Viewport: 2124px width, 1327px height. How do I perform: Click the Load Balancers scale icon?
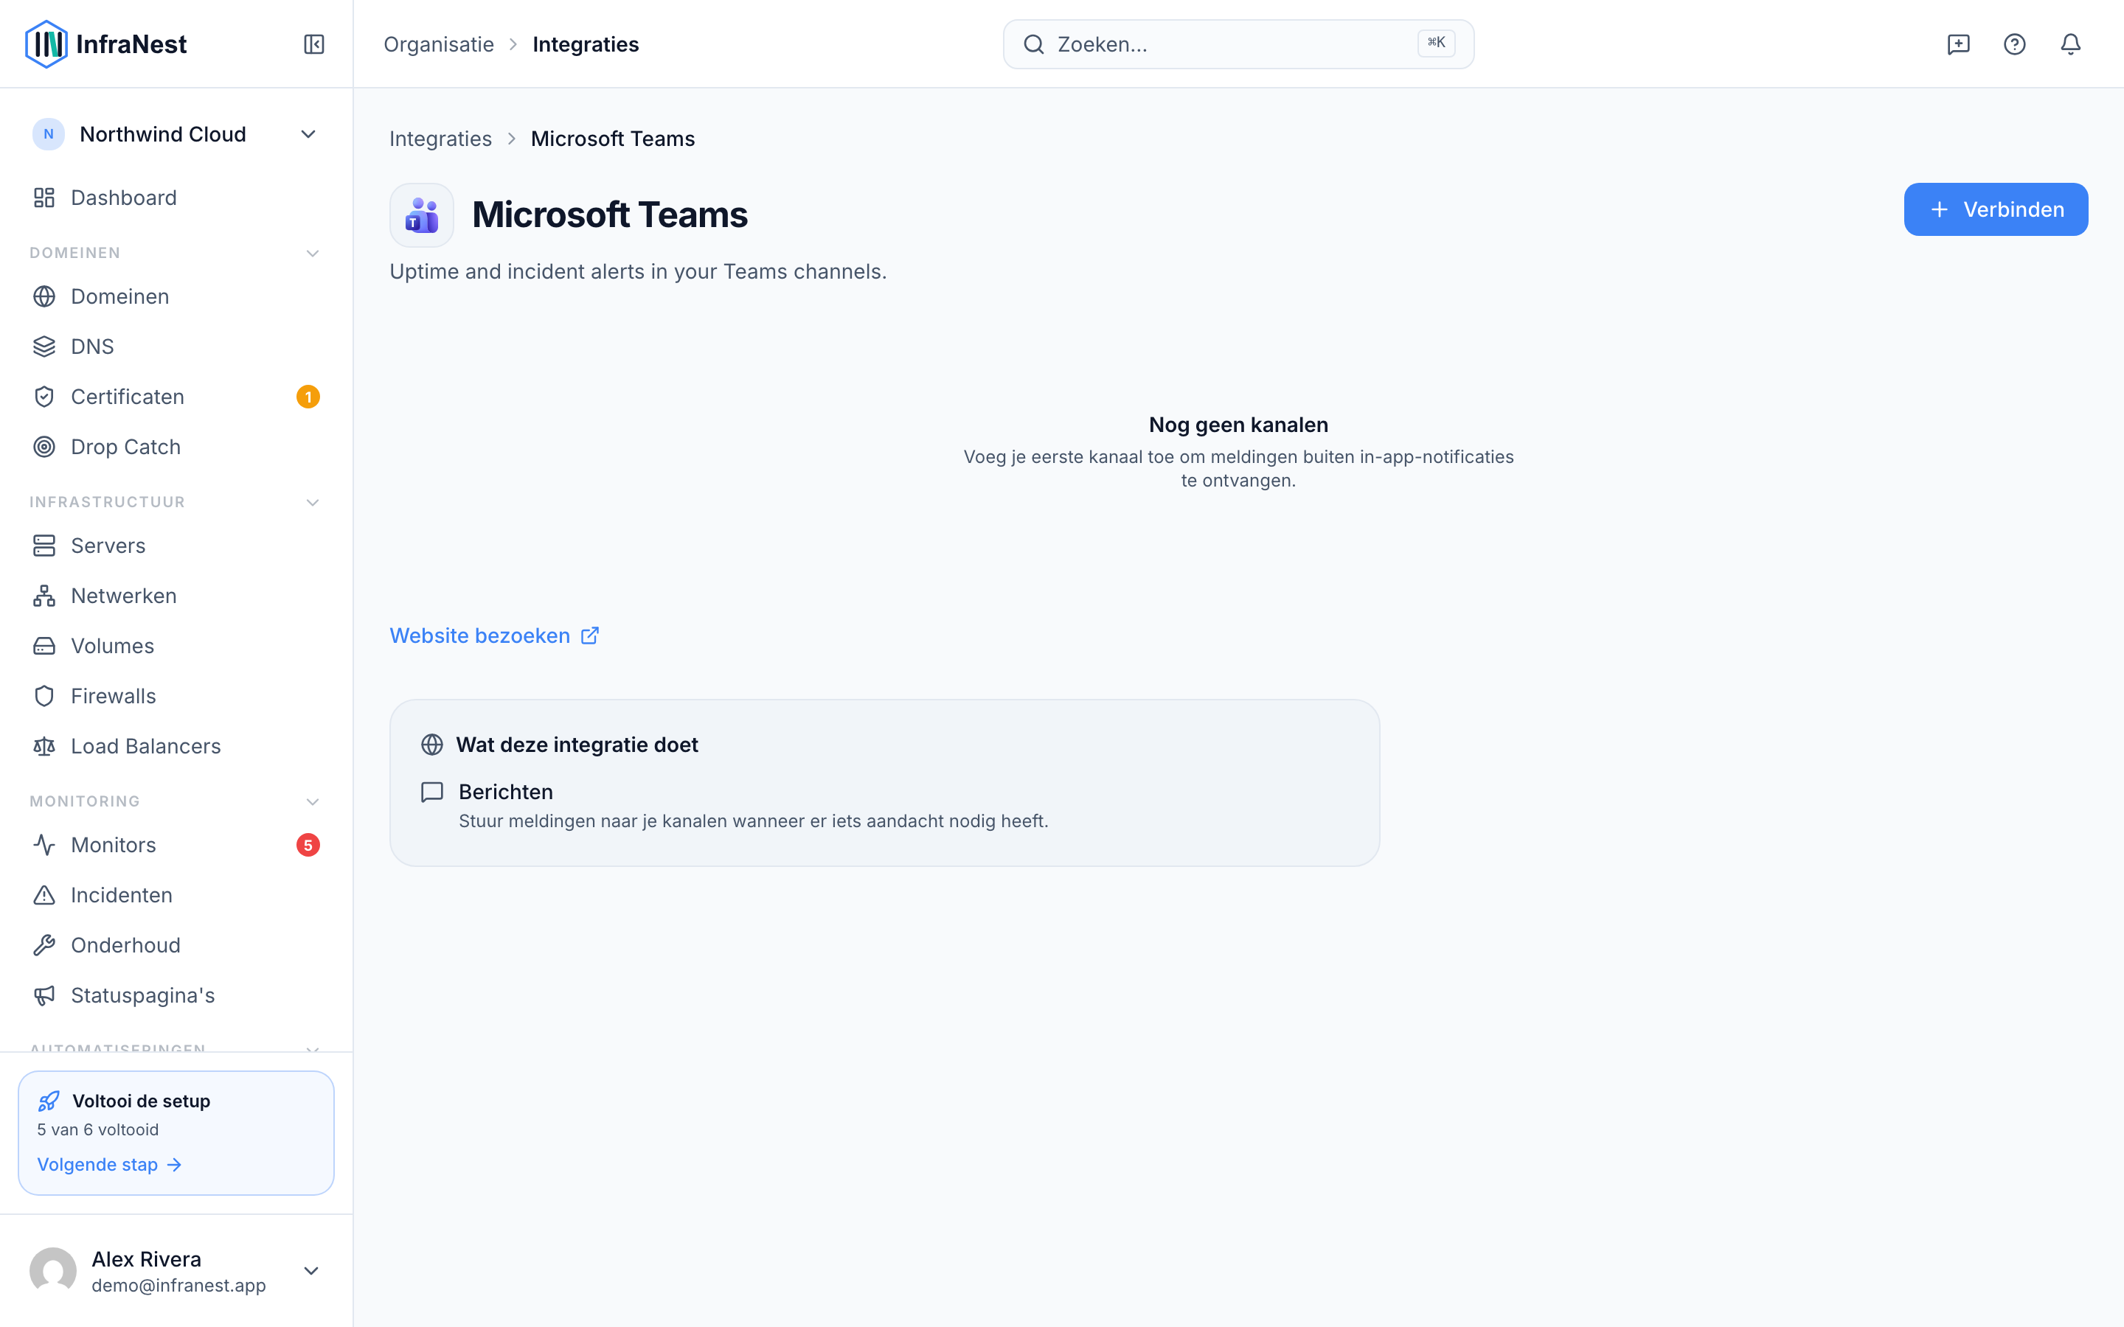[44, 746]
